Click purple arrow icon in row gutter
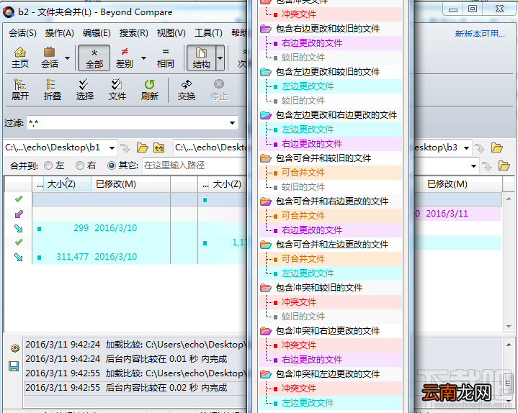This screenshot has height=413, width=518. 19,214
